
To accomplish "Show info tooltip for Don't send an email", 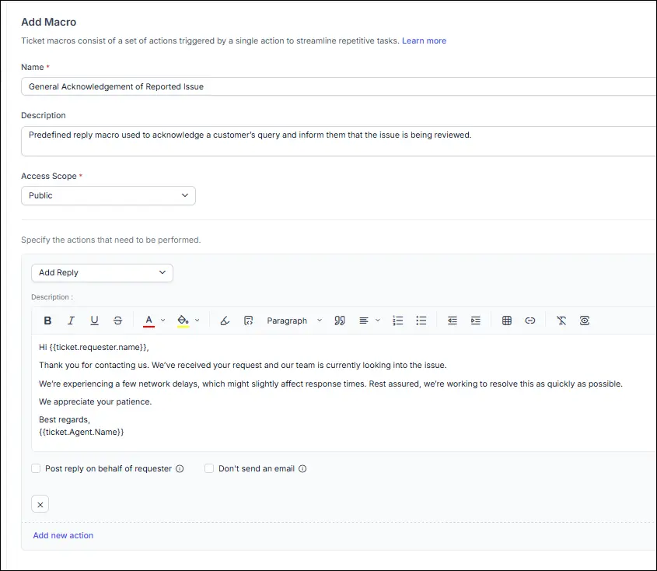I will click(x=302, y=469).
